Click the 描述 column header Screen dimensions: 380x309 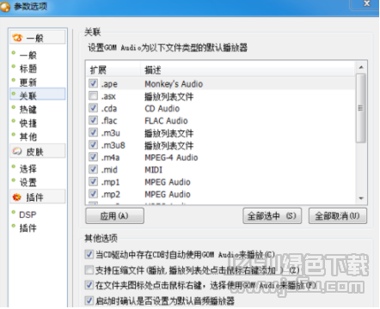[248, 70]
